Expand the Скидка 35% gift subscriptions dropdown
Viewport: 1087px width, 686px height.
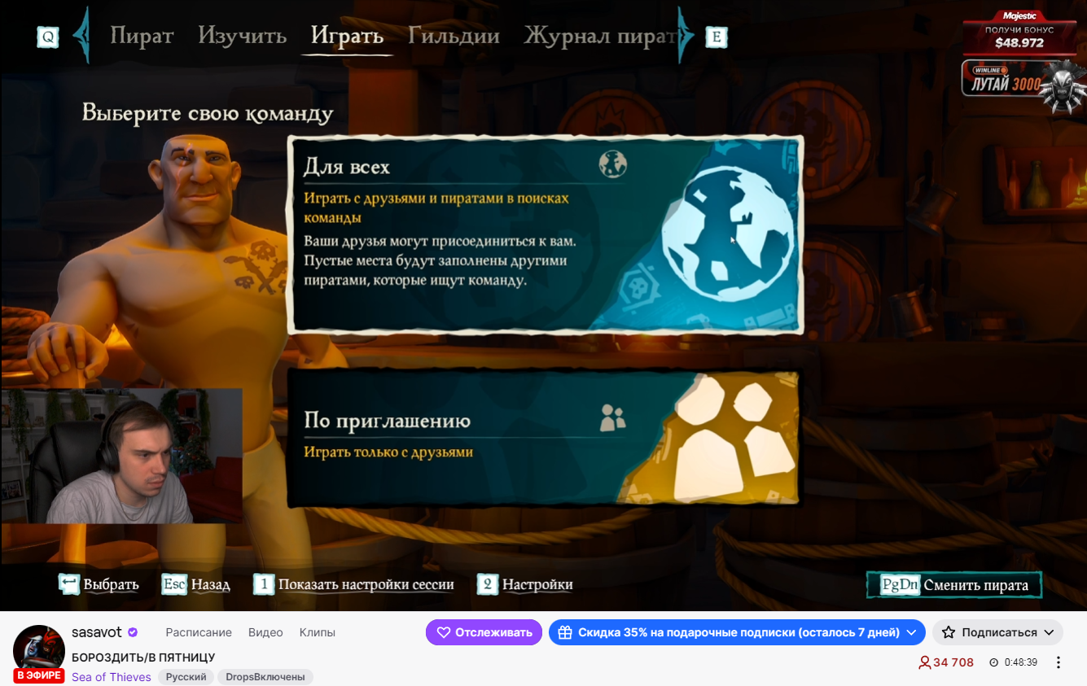738,632
